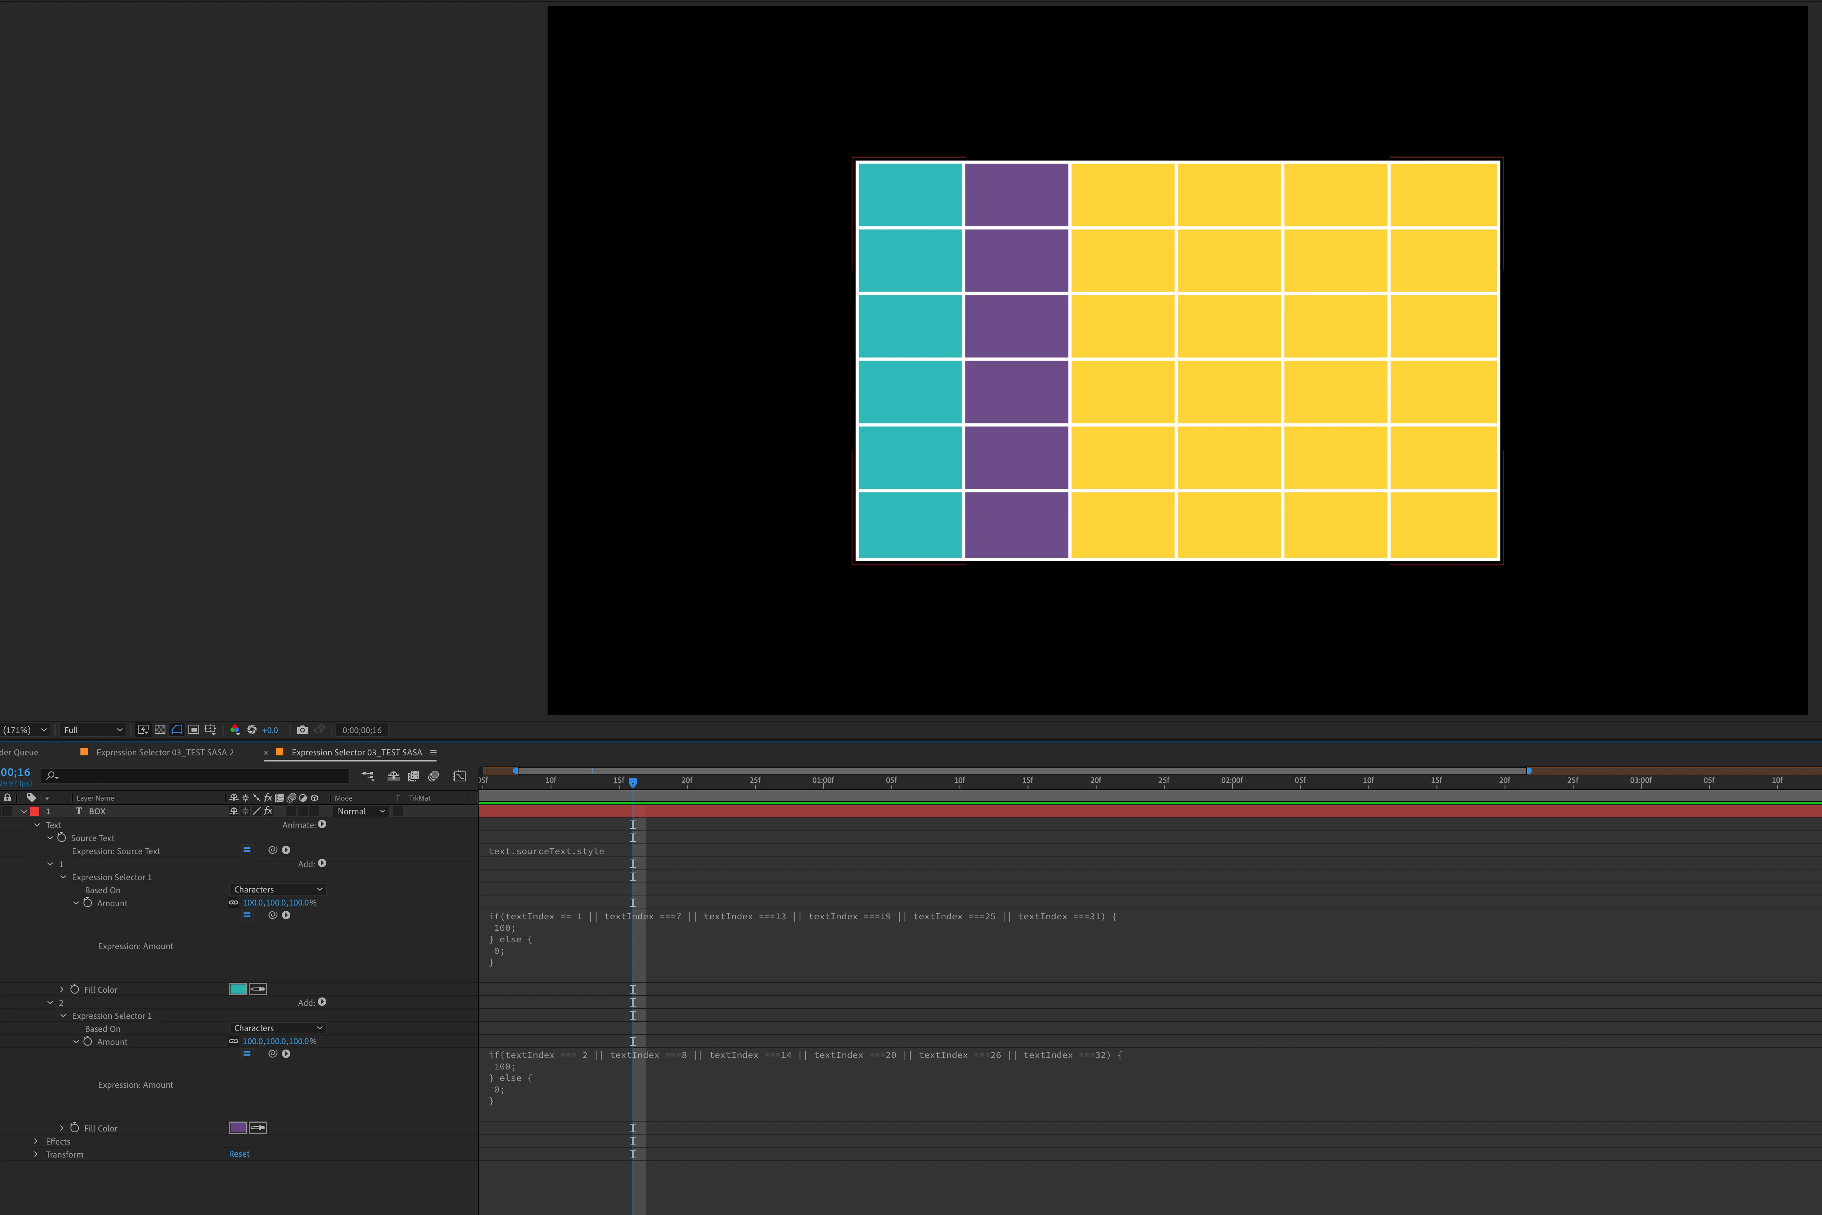The image size is (1822, 1215).
Task: Click the teal Fill Color swatch
Action: 238,989
